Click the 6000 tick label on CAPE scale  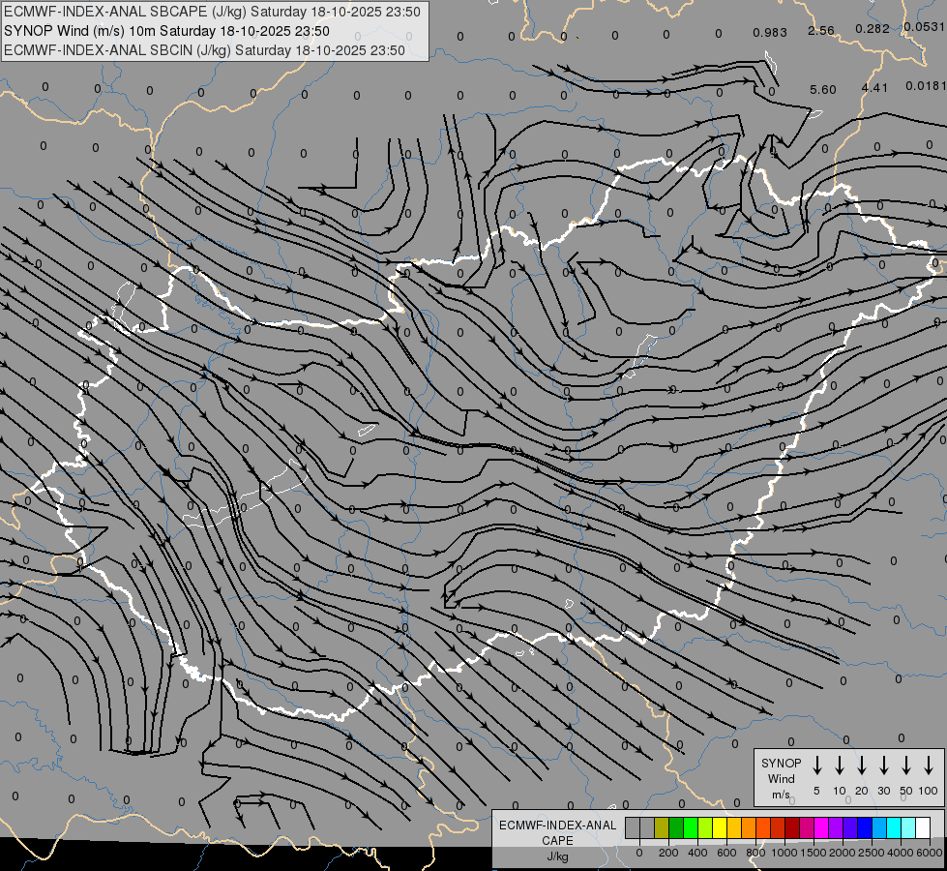930,853
